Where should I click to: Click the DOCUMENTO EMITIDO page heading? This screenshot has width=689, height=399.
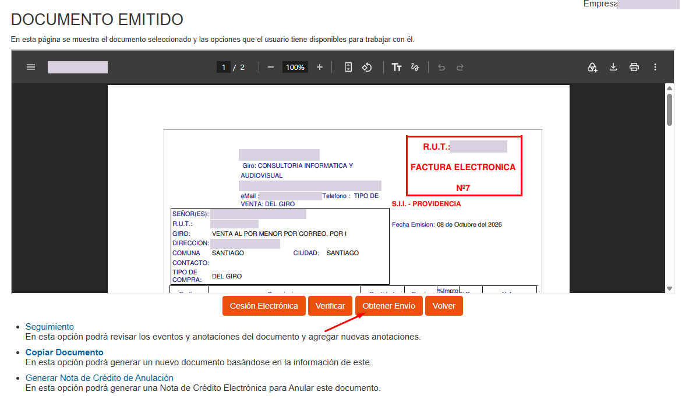tap(97, 20)
